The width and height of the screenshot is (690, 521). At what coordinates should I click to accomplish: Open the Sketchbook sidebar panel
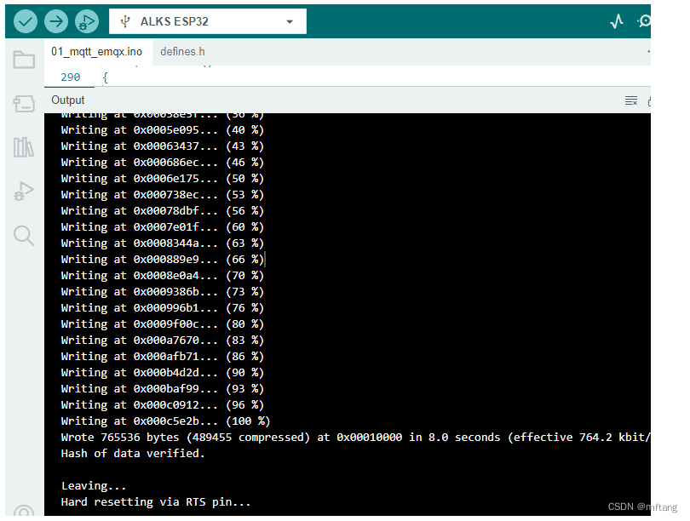pos(23,59)
